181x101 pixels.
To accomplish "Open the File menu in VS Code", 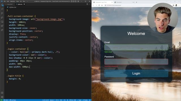I will (x=5, y=1).
